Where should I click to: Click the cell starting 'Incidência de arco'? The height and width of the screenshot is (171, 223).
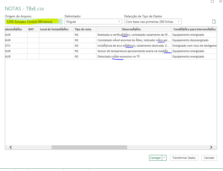134,46
